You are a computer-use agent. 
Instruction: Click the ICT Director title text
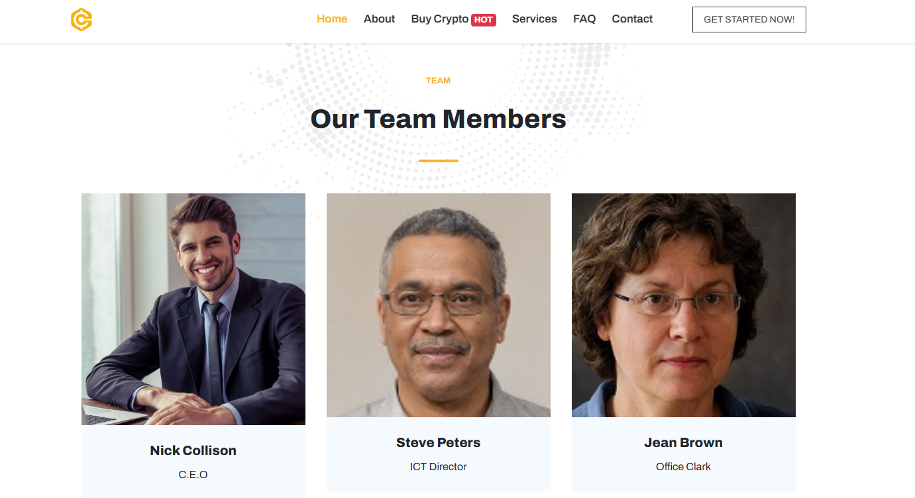(x=439, y=466)
